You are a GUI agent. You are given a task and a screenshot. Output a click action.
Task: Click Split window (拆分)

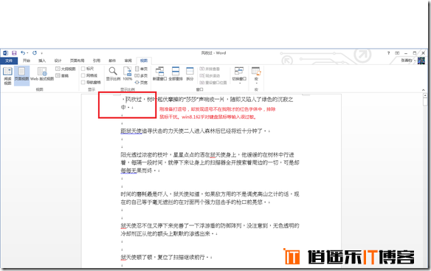coord(190,74)
